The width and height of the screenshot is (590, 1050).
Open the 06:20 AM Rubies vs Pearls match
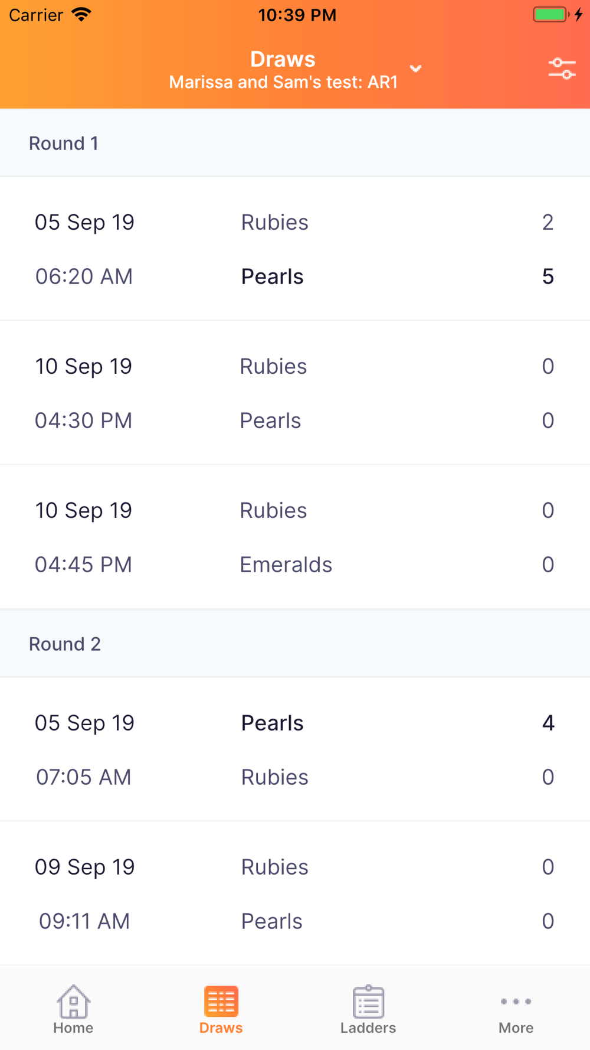click(x=295, y=249)
